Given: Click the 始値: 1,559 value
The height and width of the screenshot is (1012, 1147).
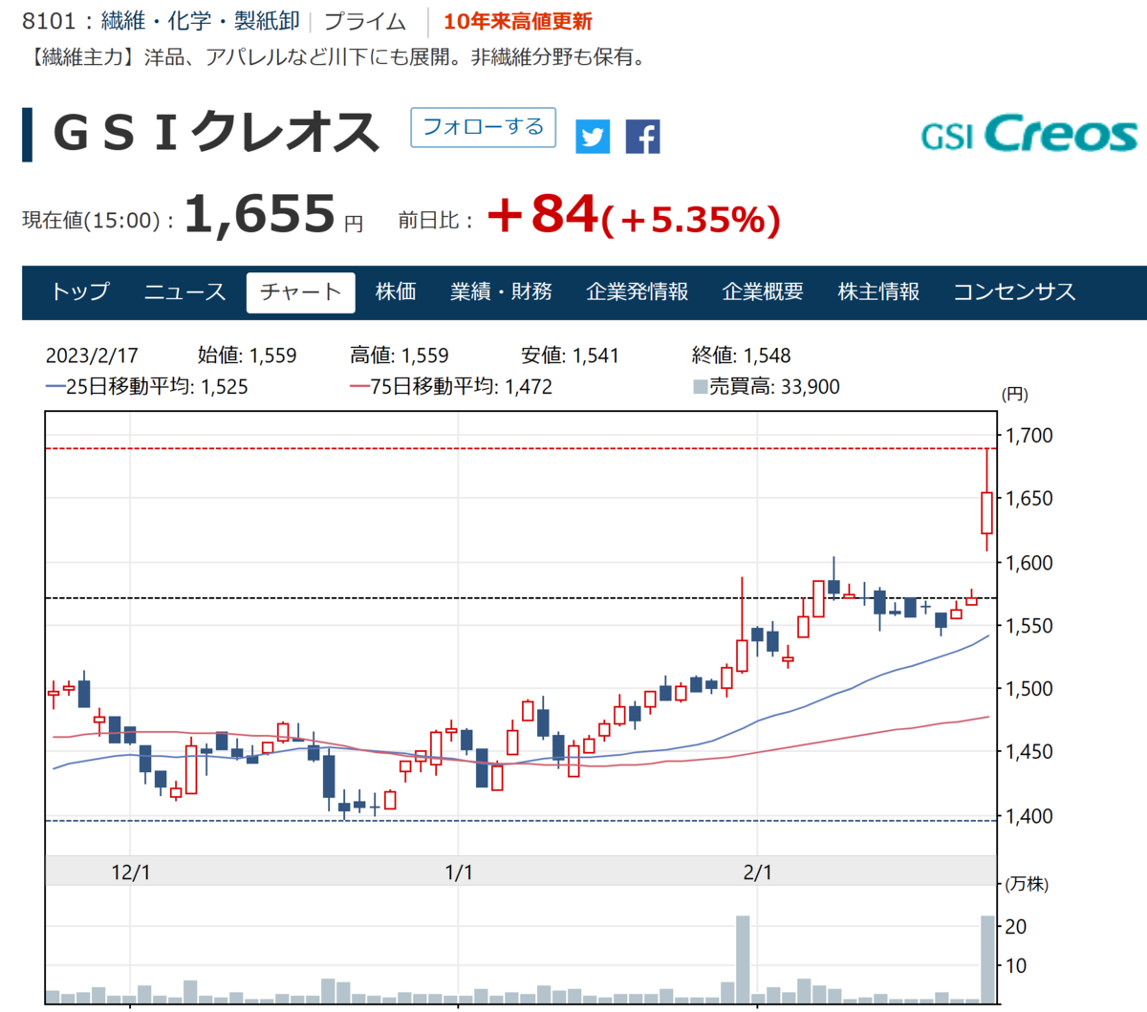Looking at the screenshot, I should point(248,355).
